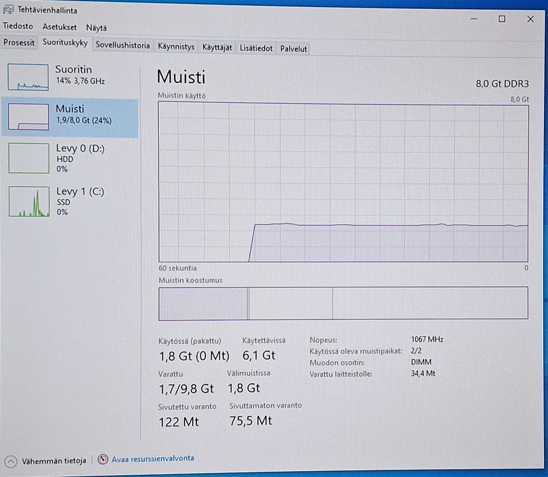Show the Palvelut tab
This screenshot has height=477, width=548.
pos(293,49)
